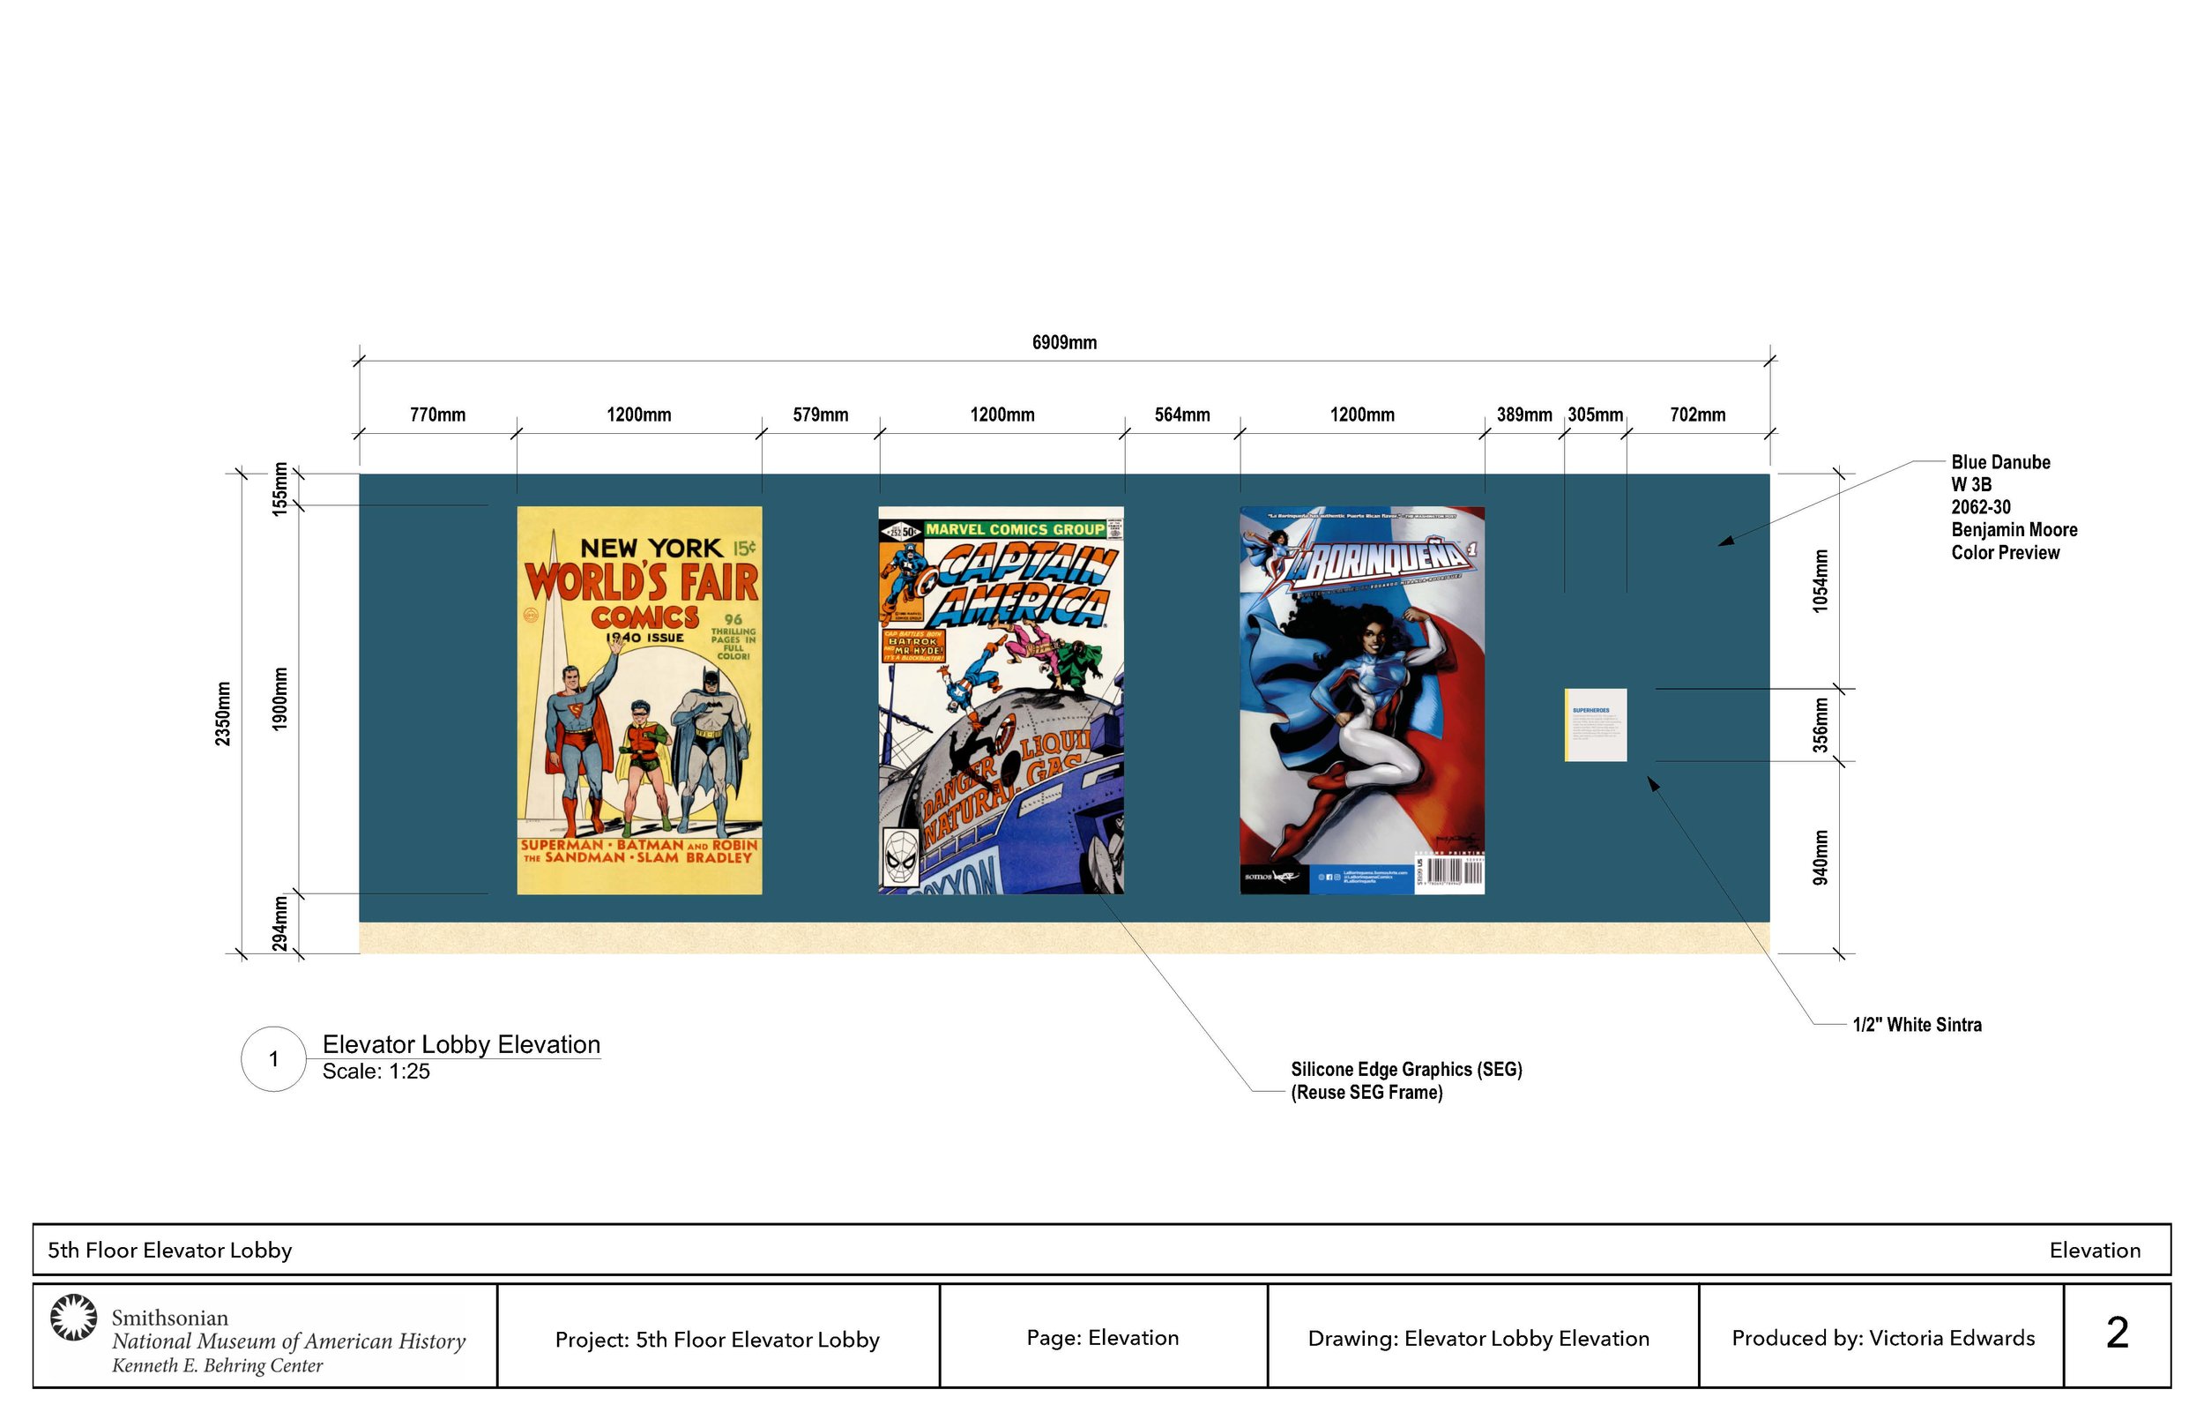Click the 5th Floor Elevator Lobby header
Viewport: 2204px width, 1427px height.
[x=169, y=1250]
